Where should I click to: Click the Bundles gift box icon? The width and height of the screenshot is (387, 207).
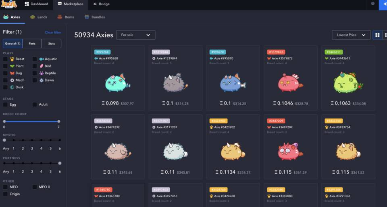coord(87,17)
